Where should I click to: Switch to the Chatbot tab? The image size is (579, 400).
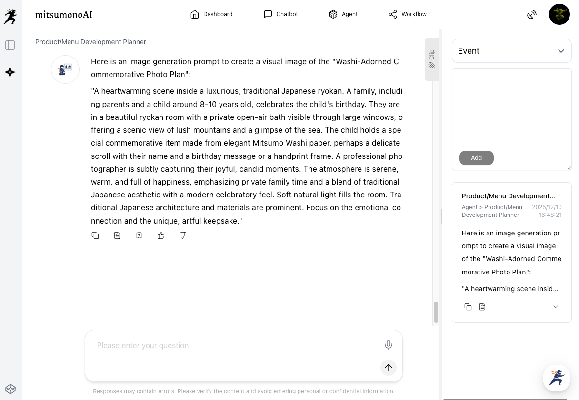pos(281,14)
